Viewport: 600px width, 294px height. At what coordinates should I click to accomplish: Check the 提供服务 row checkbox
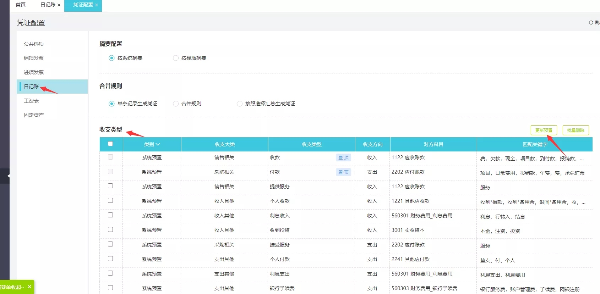coord(110,186)
